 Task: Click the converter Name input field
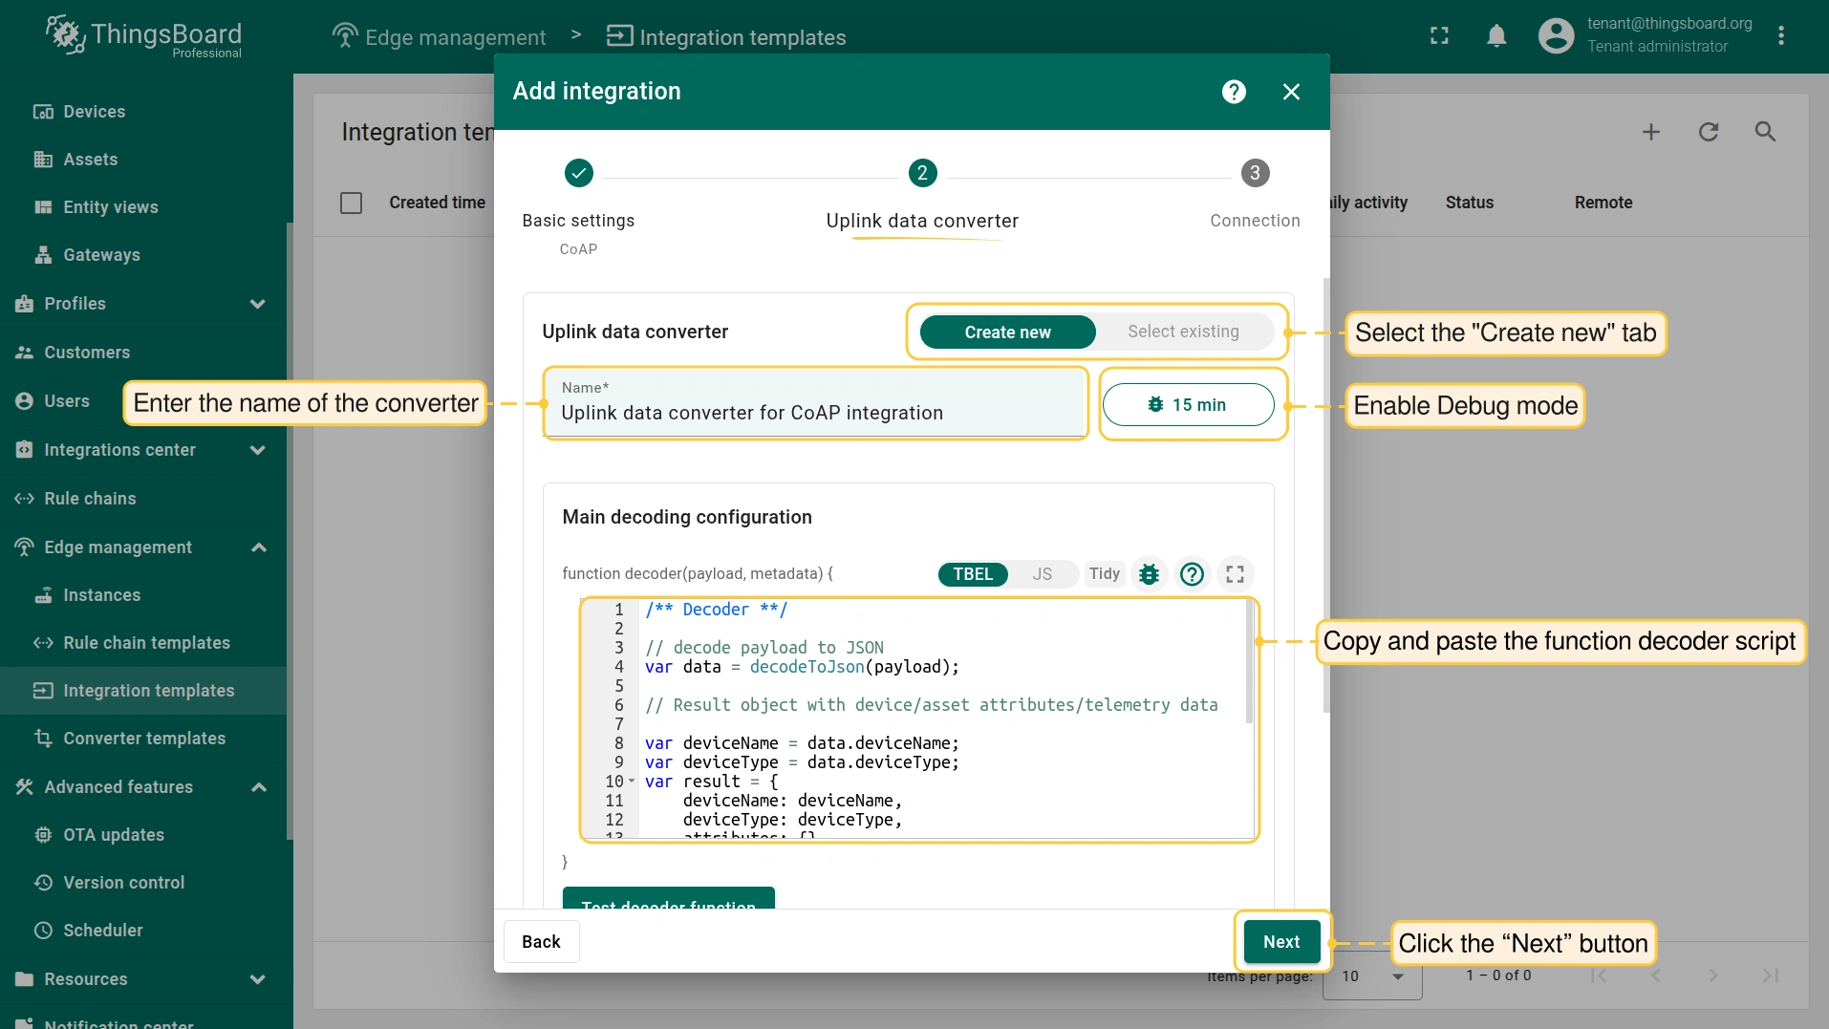[814, 413]
